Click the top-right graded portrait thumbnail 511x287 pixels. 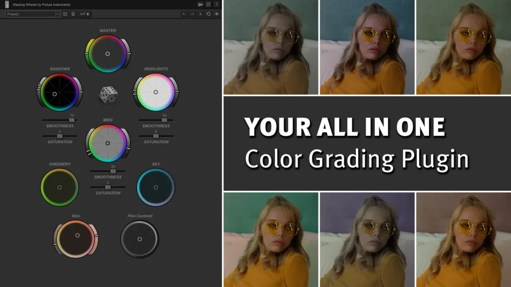coord(463,47)
